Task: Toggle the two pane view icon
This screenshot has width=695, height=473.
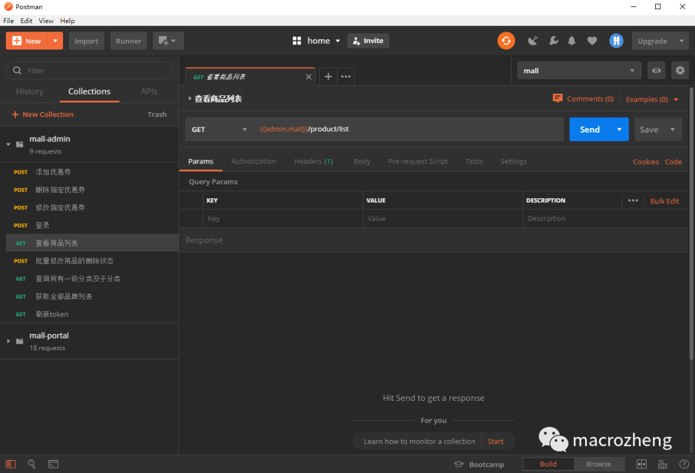Action: tap(642, 464)
